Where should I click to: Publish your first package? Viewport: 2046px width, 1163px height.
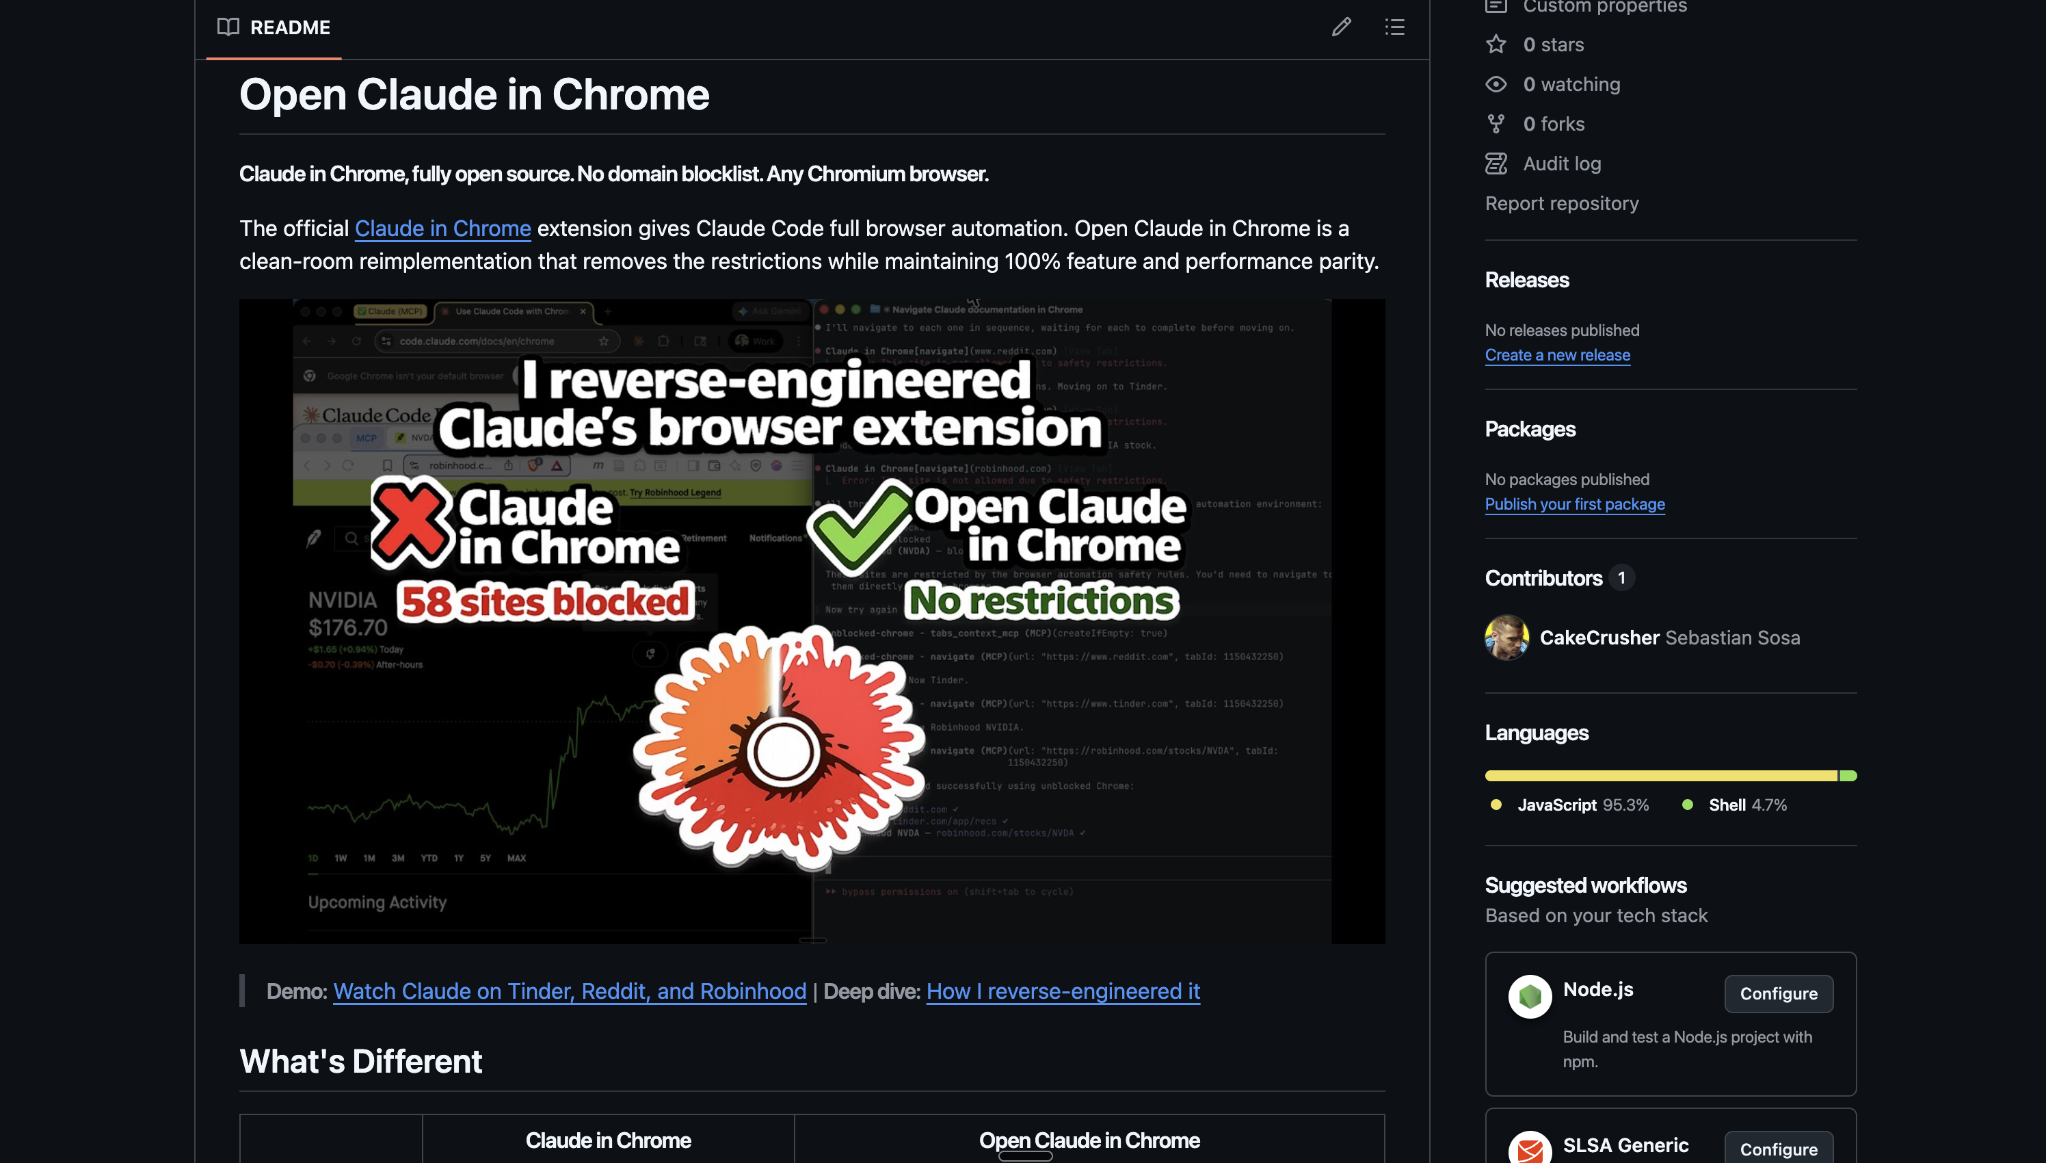[x=1574, y=504]
